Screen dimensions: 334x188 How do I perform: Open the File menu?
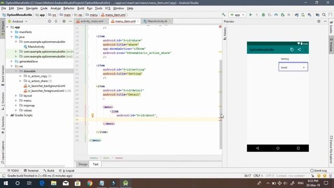[x=4, y=8]
